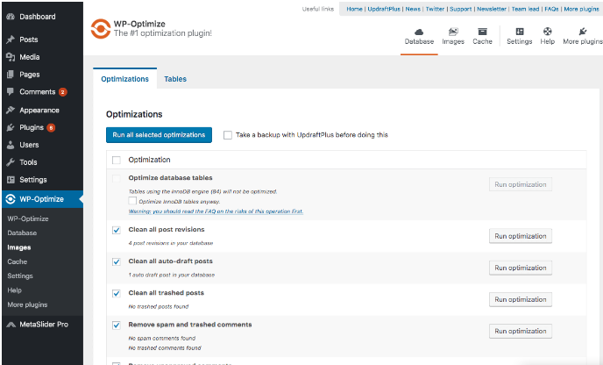Switch to the Tables tab
Screen dimensions: 603x365
tap(175, 79)
